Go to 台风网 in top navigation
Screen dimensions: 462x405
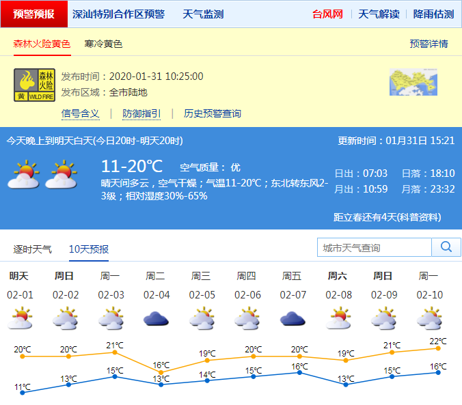pos(327,14)
